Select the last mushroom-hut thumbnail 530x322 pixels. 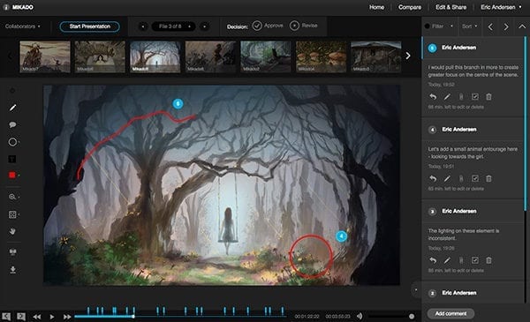click(376, 56)
